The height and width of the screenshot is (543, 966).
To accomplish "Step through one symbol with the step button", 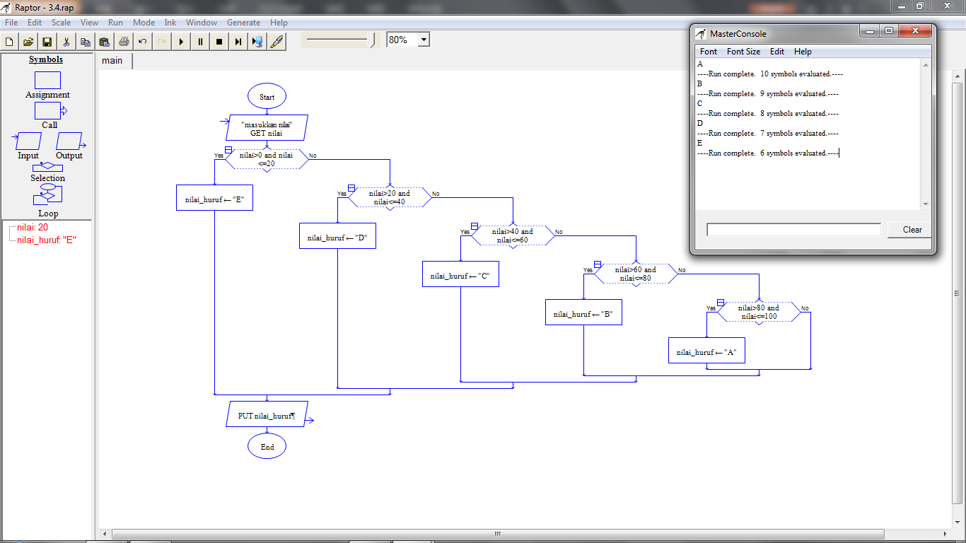I will (x=238, y=41).
